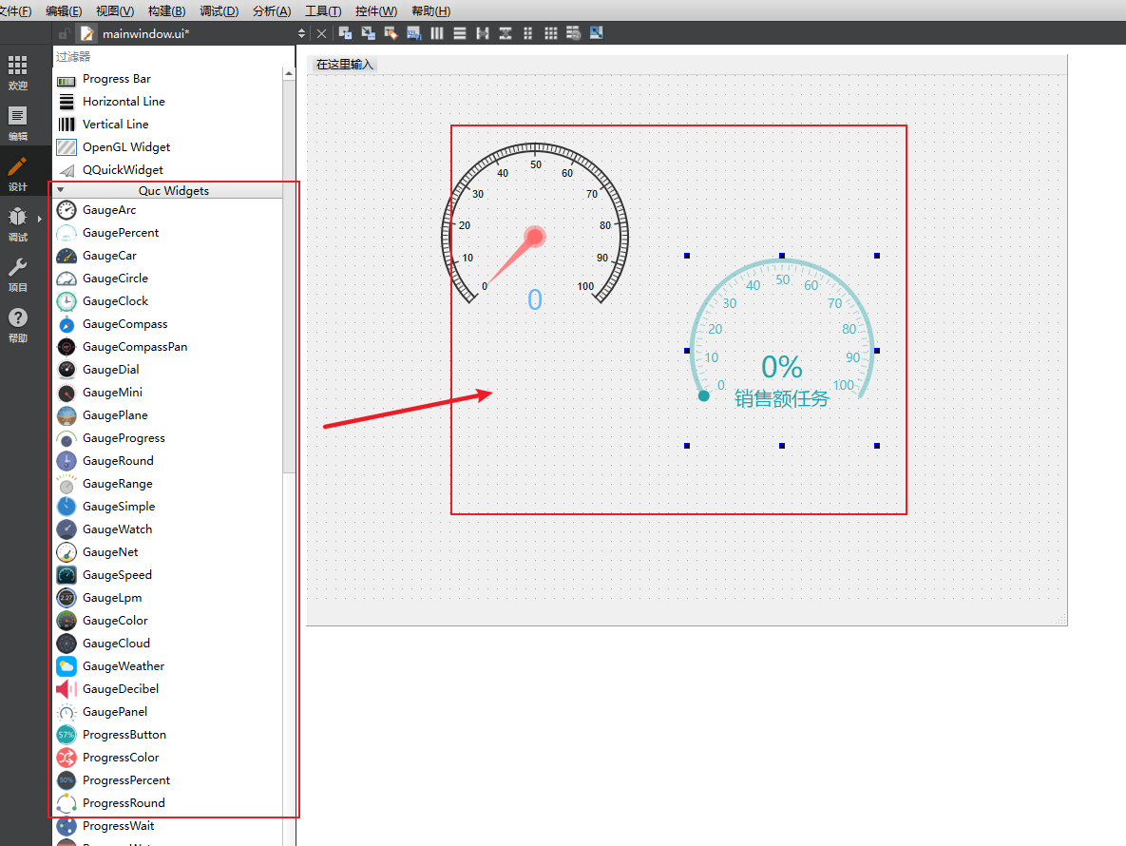
Task: Open the mainwindow.ui document dropdown
Action: pyautogui.click(x=302, y=33)
